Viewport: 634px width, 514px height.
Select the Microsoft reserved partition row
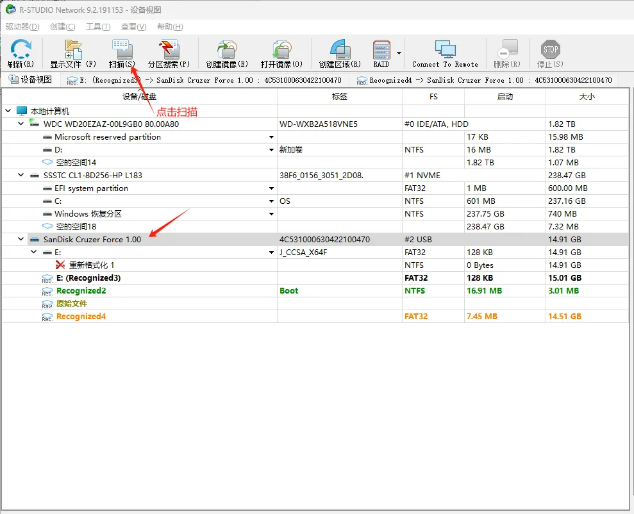(x=315, y=137)
